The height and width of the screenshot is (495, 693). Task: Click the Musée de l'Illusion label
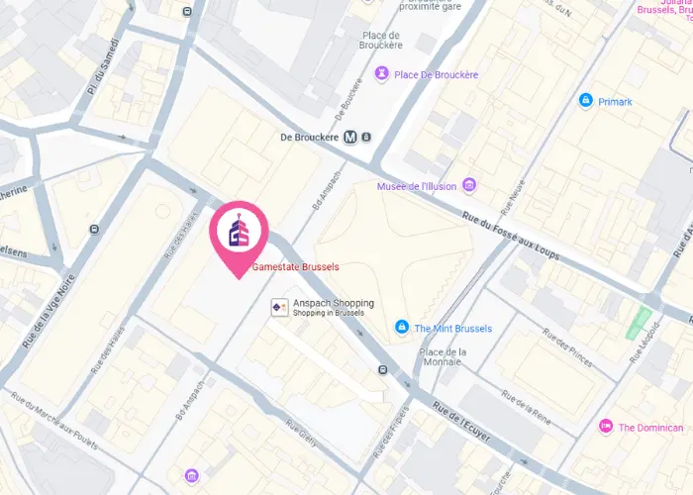[417, 186]
